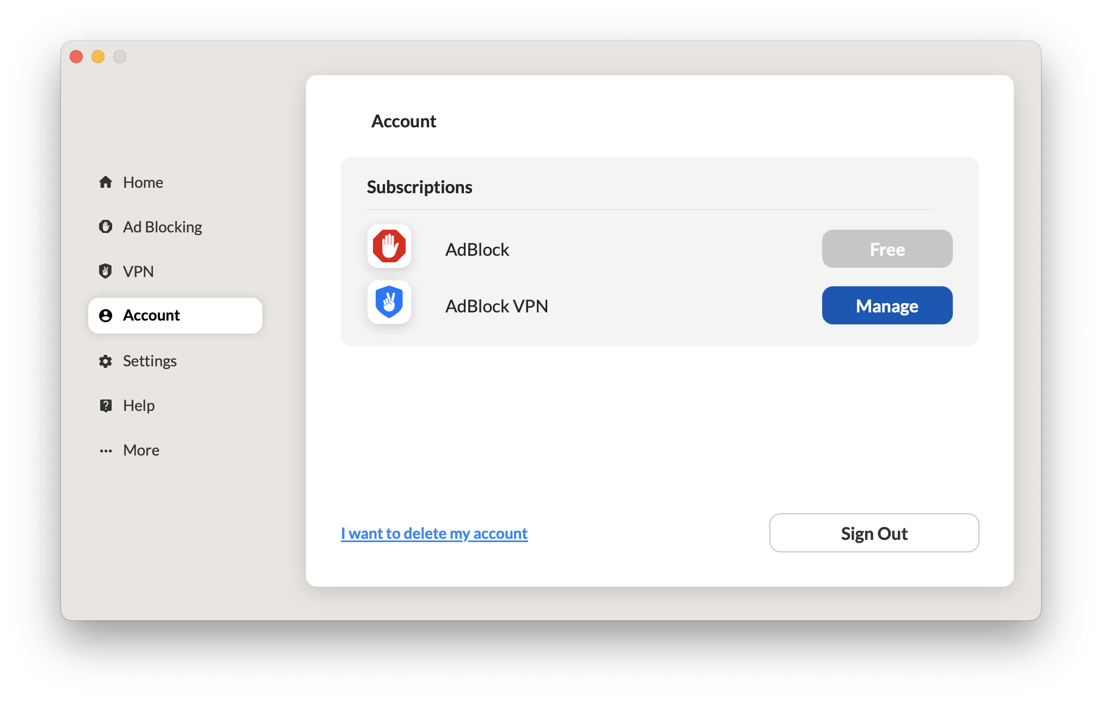The height and width of the screenshot is (701, 1102).
Task: Open Settings from the sidebar
Action: 150,361
